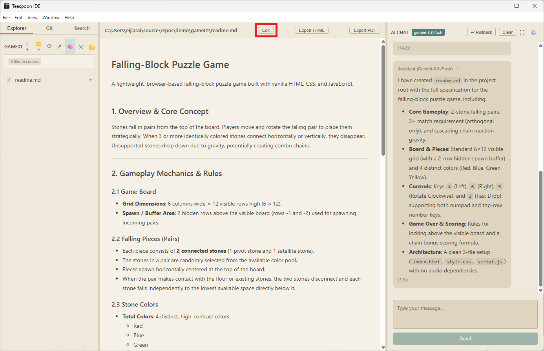Open the View menu
The height and width of the screenshot is (351, 544).
tap(33, 18)
